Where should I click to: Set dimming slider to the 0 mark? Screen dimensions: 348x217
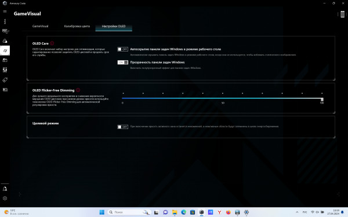pyautogui.click(x=123, y=98)
